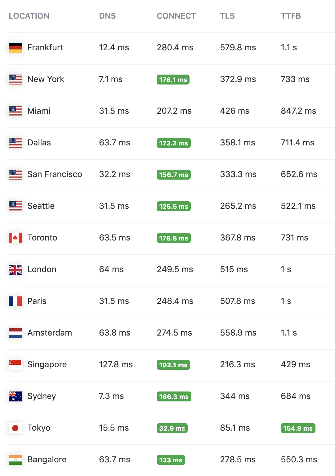335x476 pixels.
Task: Select the DNS column header
Action: pos(107,16)
